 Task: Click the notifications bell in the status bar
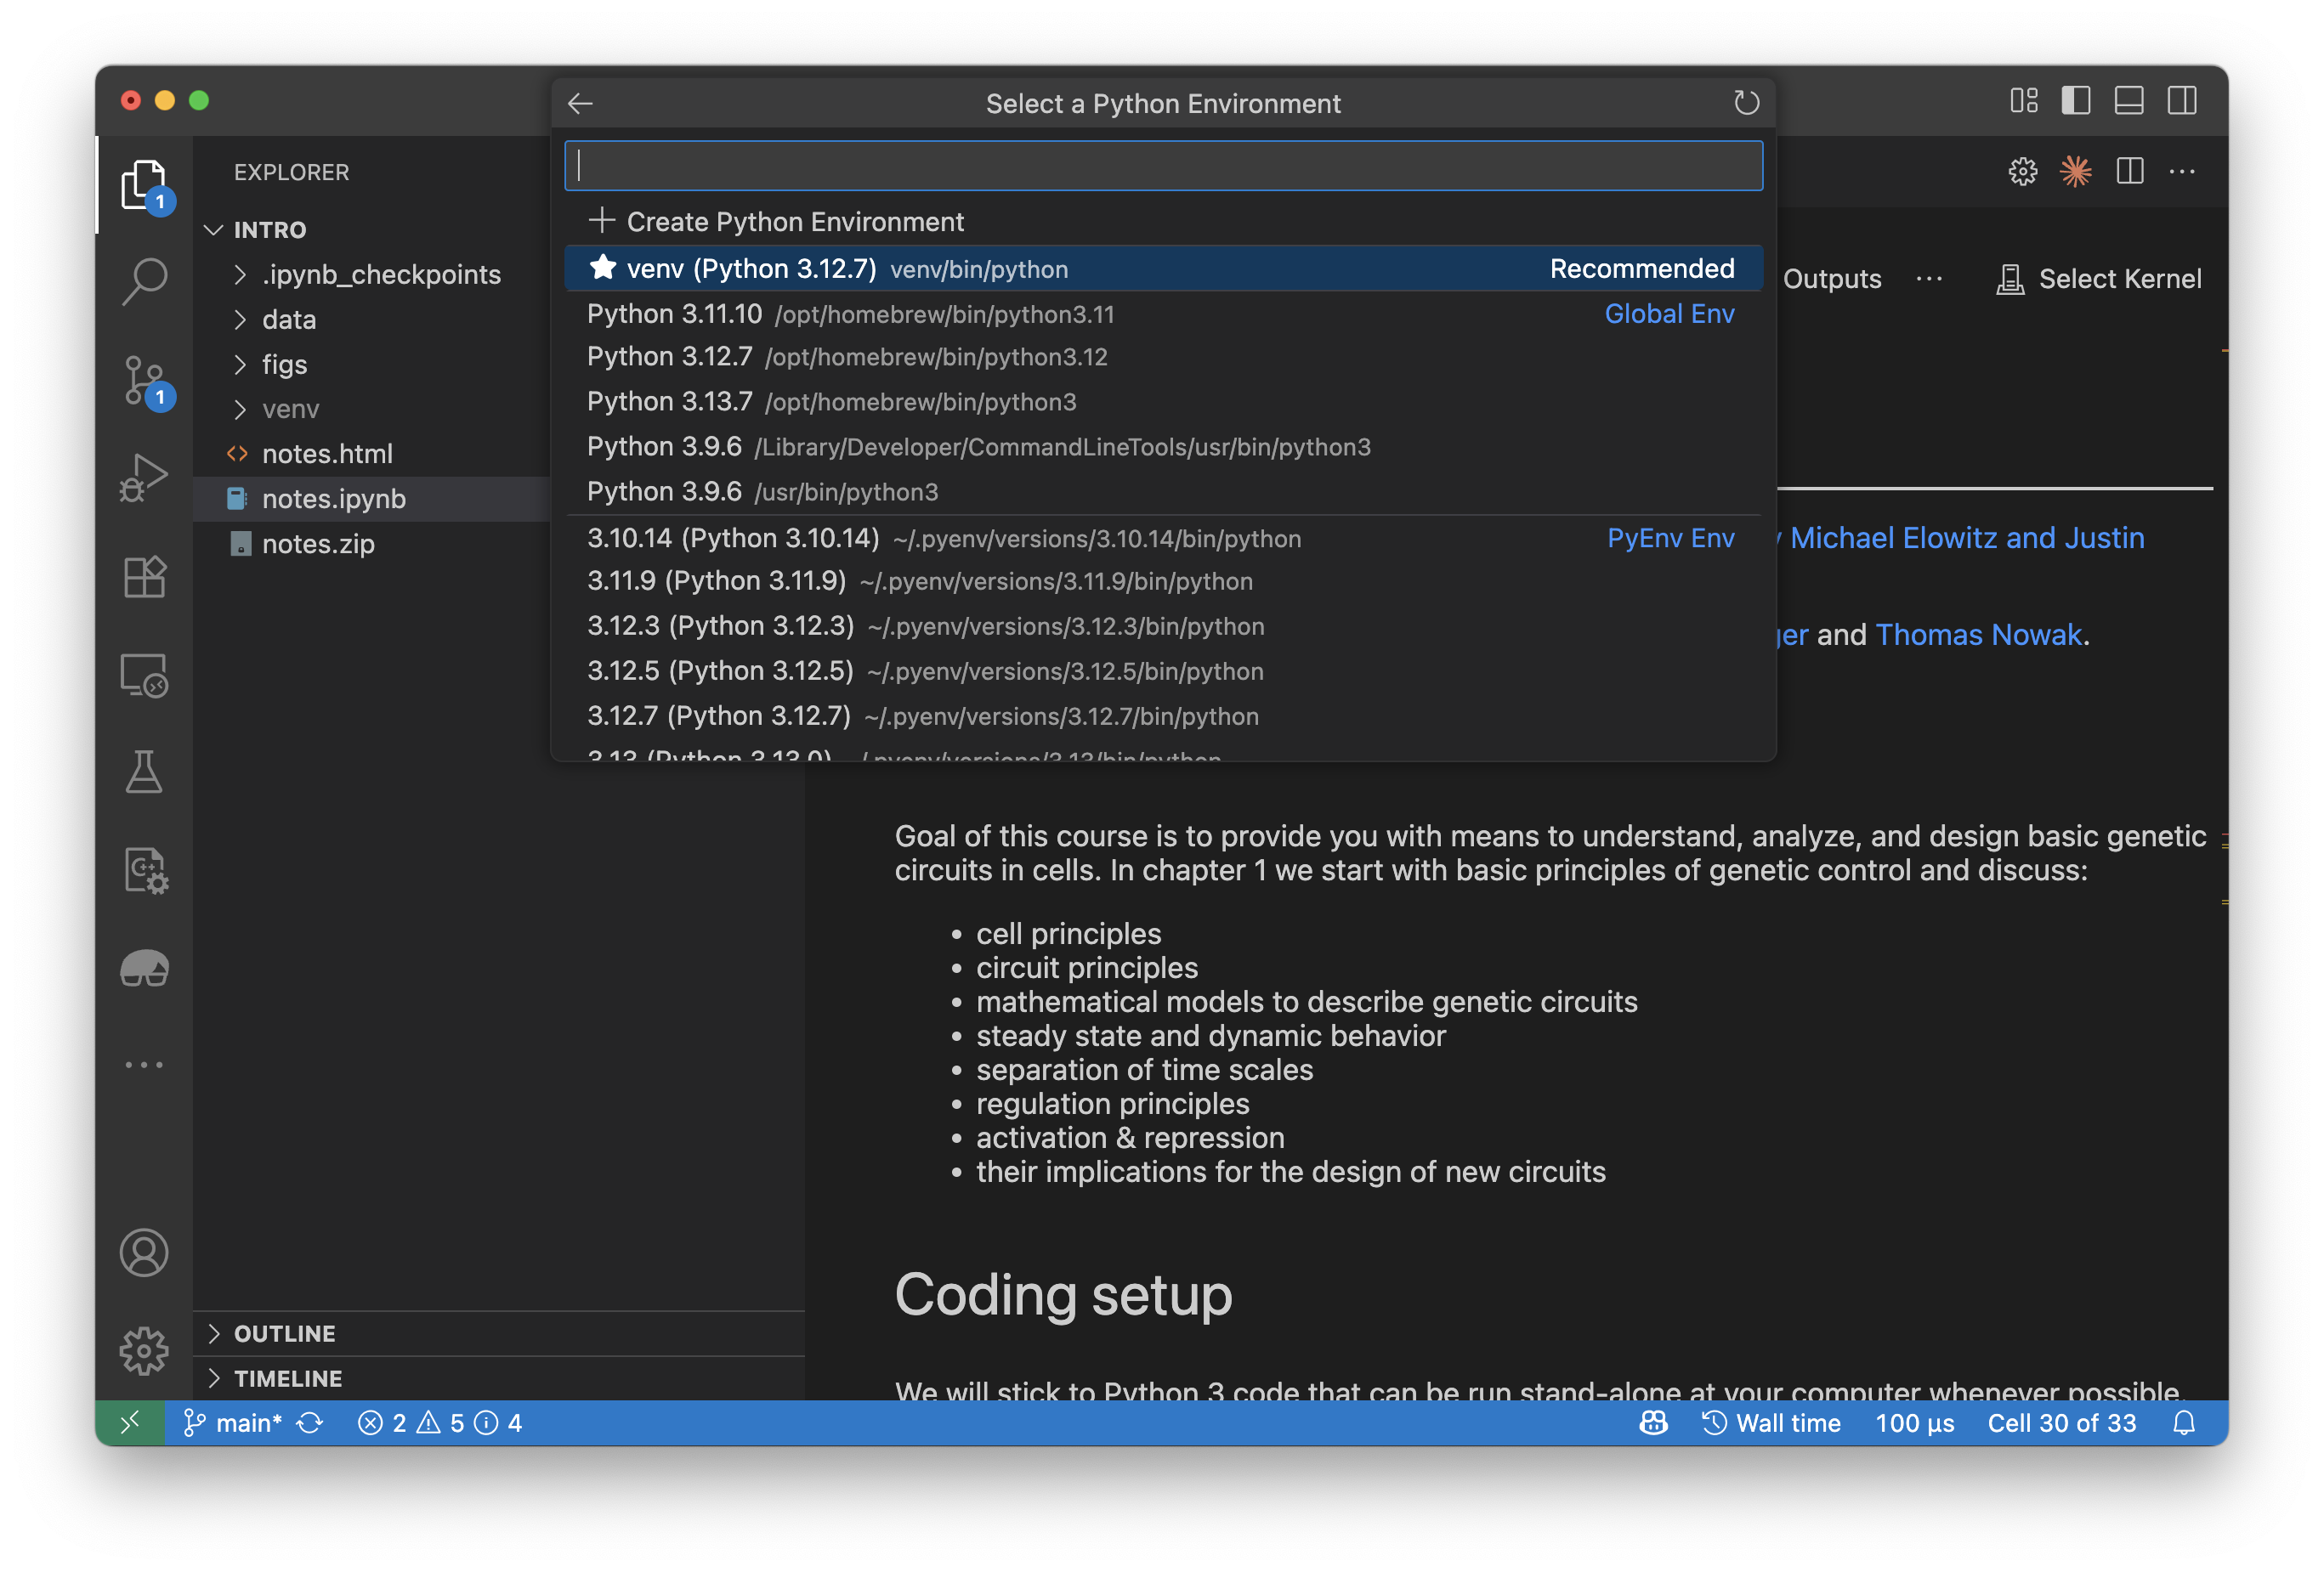coord(2186,1422)
